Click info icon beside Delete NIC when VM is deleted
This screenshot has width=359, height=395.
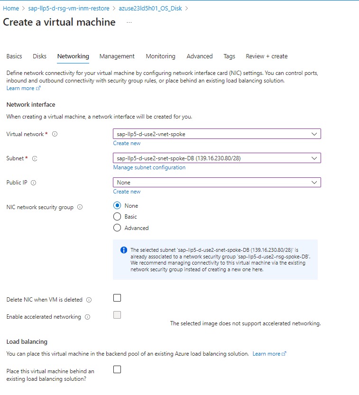(x=89, y=300)
